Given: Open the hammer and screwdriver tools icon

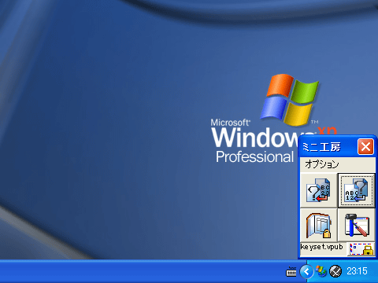Looking at the screenshot, I should tap(357, 225).
